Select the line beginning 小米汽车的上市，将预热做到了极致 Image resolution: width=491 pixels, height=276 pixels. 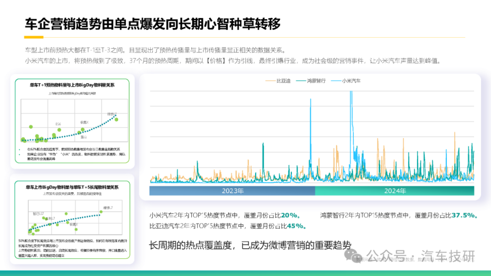pyautogui.click(x=233, y=61)
